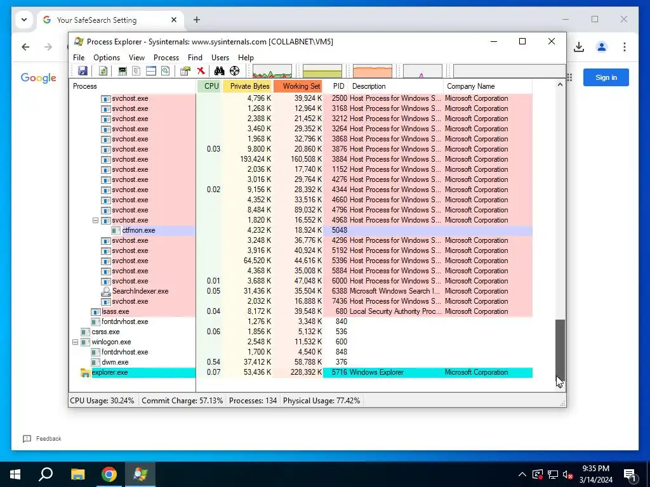Click the Feedback link on the Google page
This screenshot has width=650, height=487.
click(43, 439)
